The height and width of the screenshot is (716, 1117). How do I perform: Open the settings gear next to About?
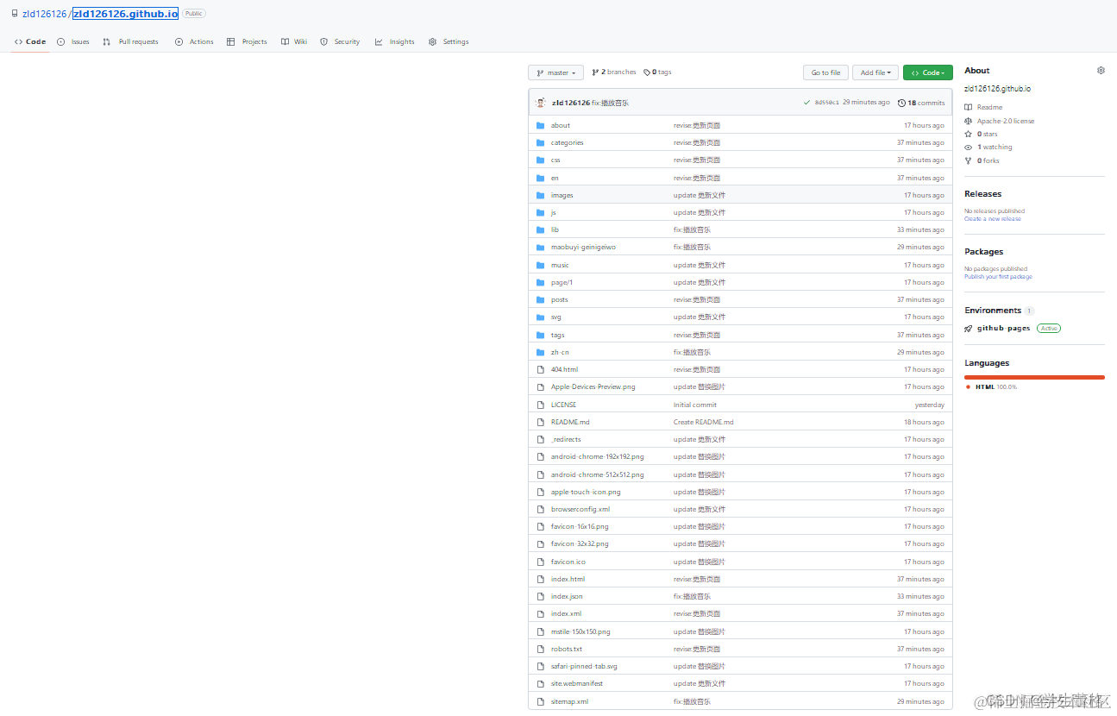(x=1101, y=71)
